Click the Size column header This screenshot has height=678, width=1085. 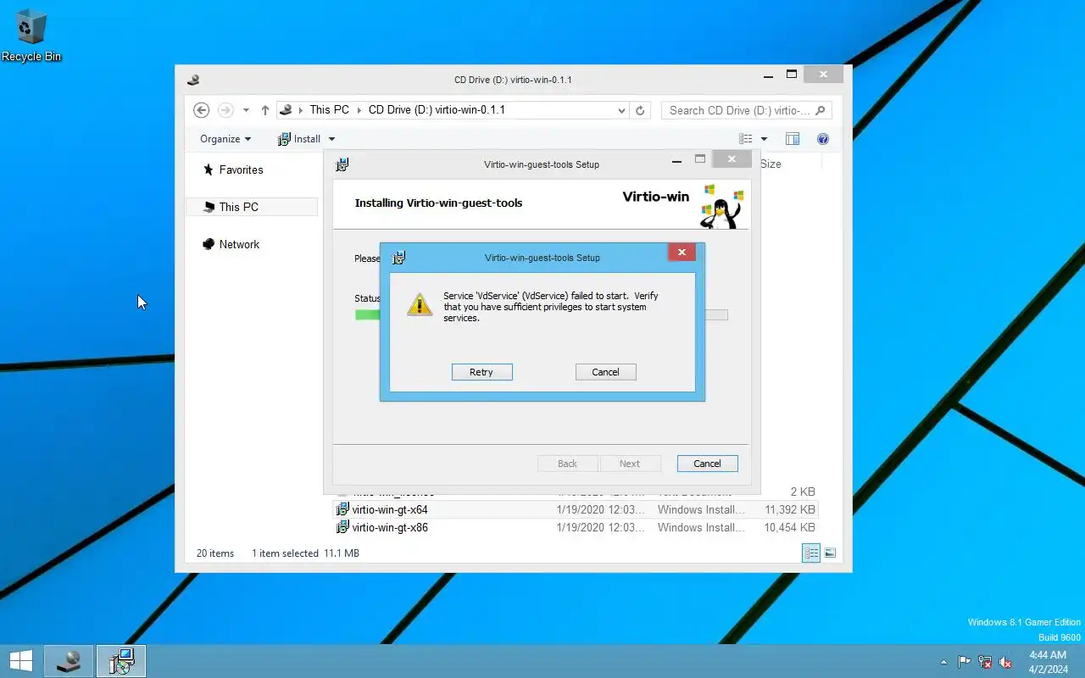[x=771, y=164]
